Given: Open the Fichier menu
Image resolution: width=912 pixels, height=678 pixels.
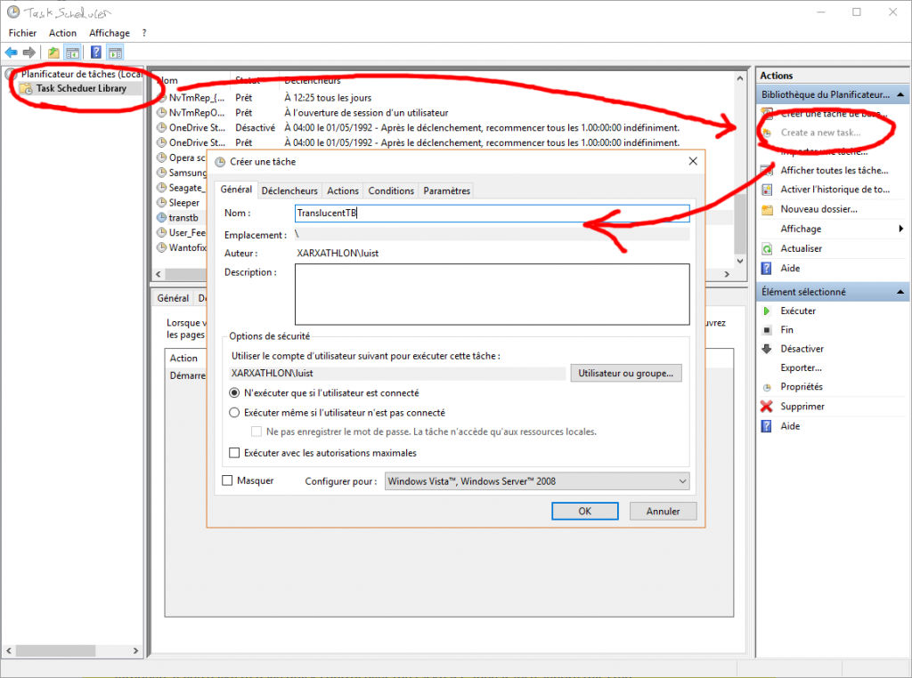Looking at the screenshot, I should 22,33.
